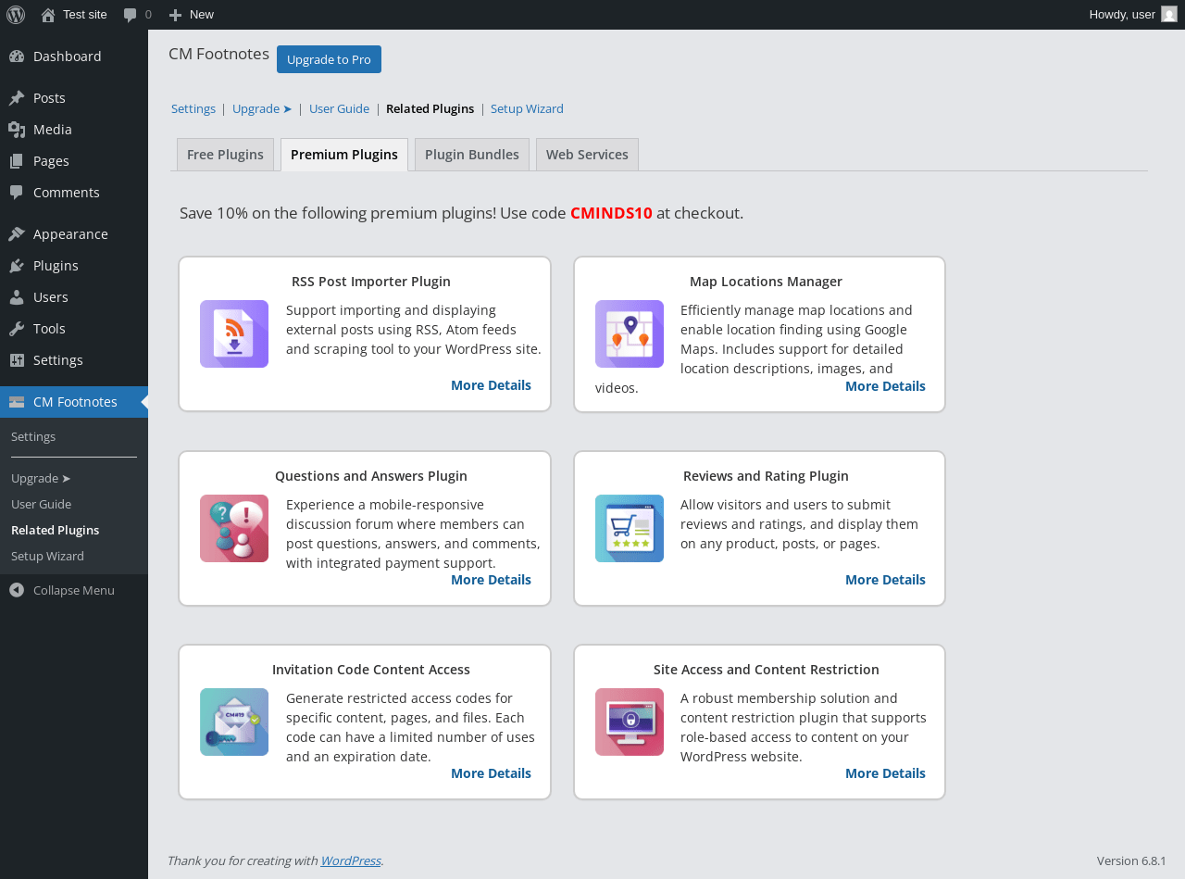The width and height of the screenshot is (1185, 879).
Task: Open the comments bubble icon in the admin bar
Action: 131,15
